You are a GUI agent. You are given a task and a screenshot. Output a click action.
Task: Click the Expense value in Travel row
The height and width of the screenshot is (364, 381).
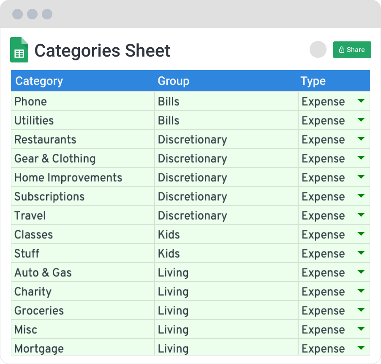point(323,216)
